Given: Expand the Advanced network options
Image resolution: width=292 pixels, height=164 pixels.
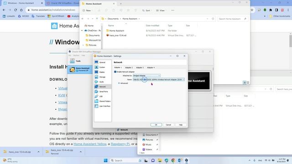Looking at the screenshot, I should point(123,83).
